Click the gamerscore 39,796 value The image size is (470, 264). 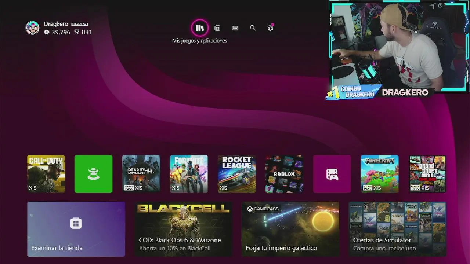pyautogui.click(x=58, y=32)
